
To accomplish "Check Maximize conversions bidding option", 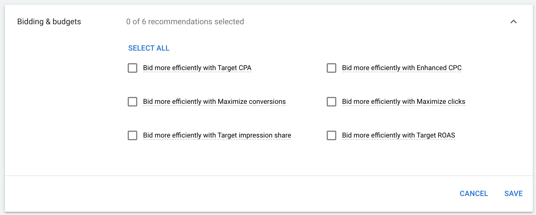I will tap(132, 102).
